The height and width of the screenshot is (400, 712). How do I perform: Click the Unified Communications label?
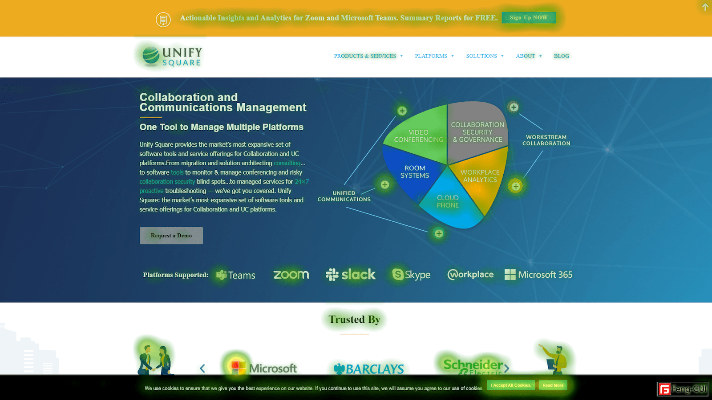tap(344, 196)
